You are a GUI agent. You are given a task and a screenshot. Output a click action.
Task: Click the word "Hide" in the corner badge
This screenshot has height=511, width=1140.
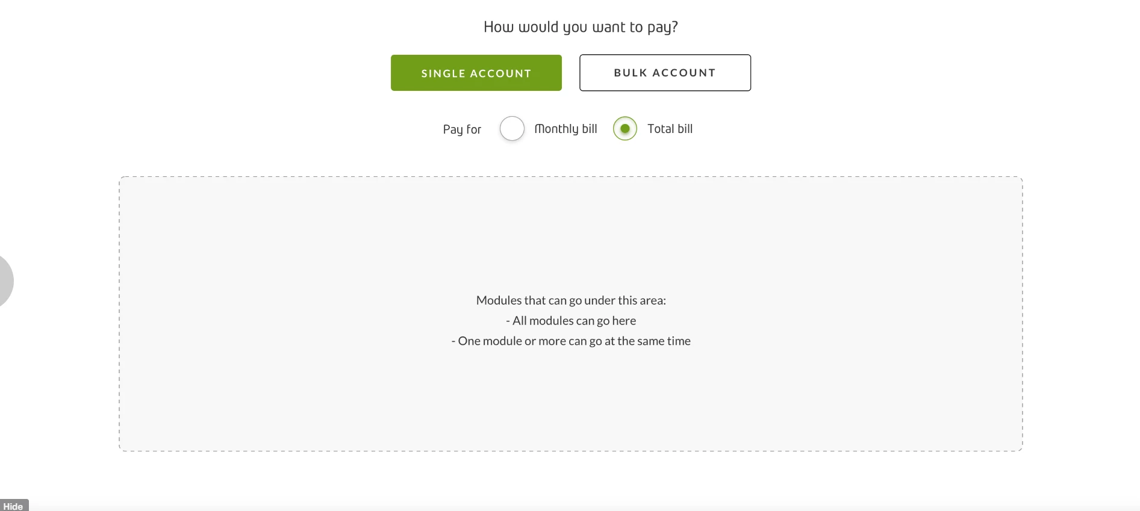coord(13,506)
